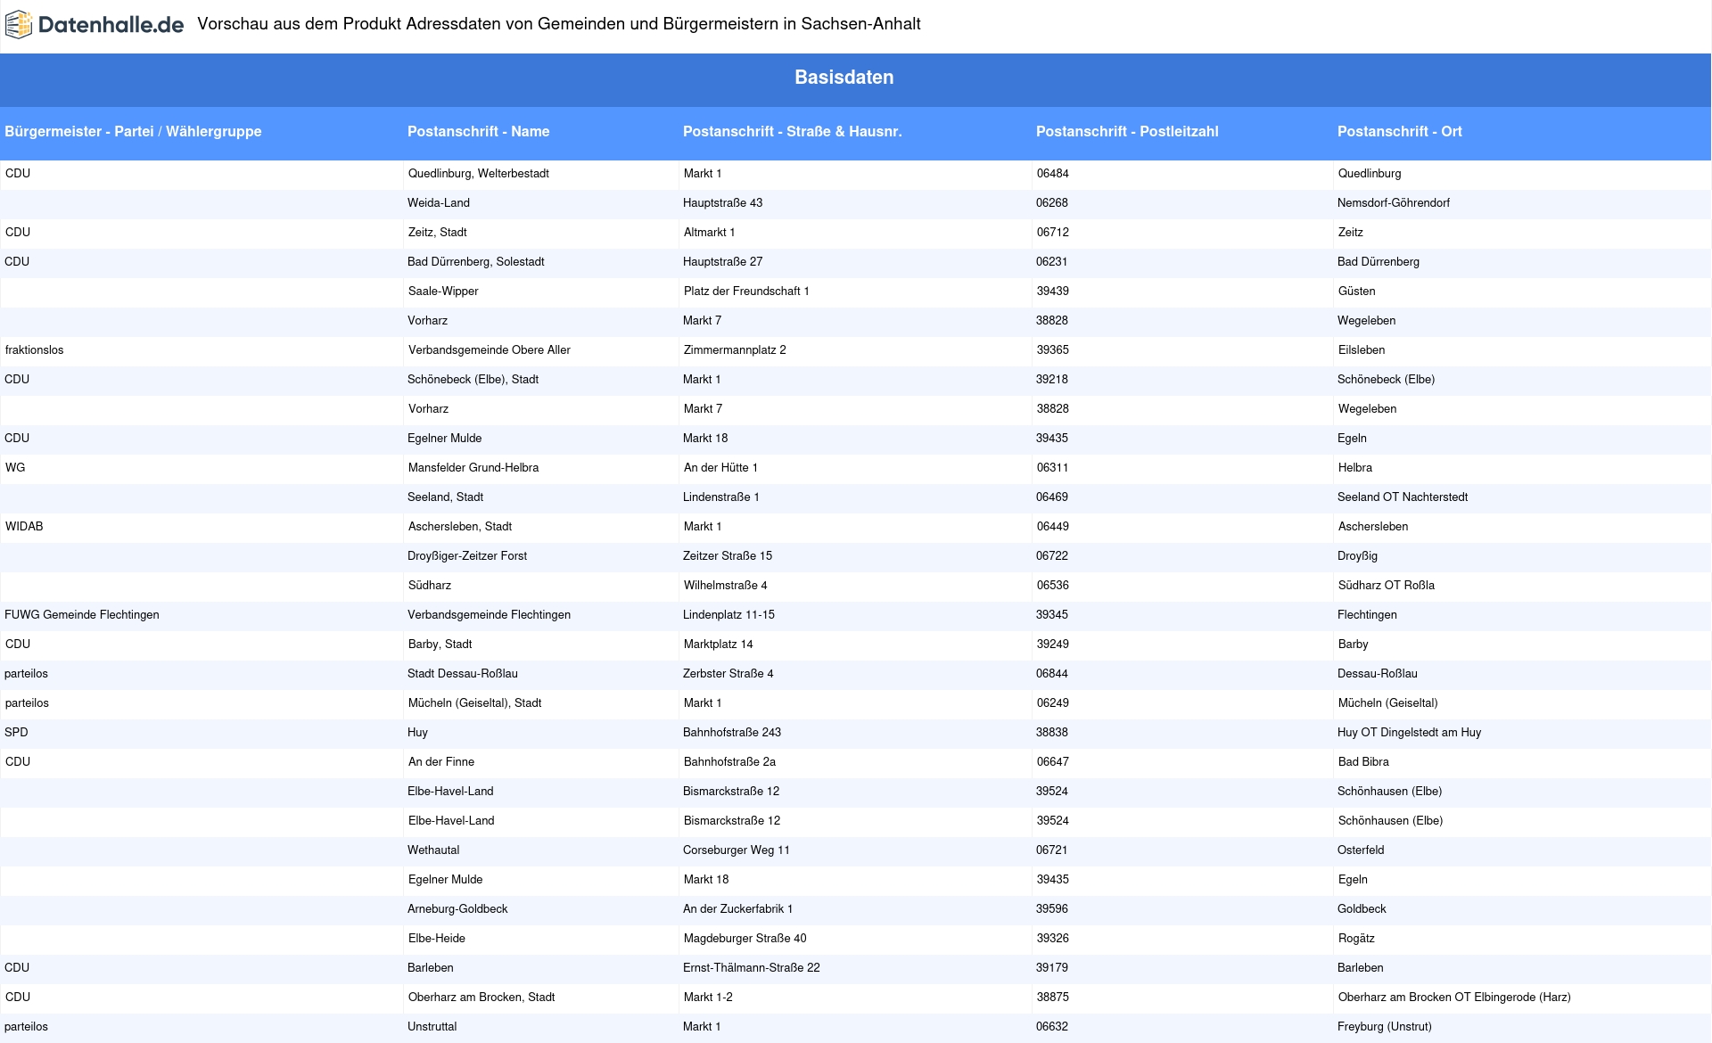Click the cell Aschersleben, Stadt

click(x=459, y=527)
